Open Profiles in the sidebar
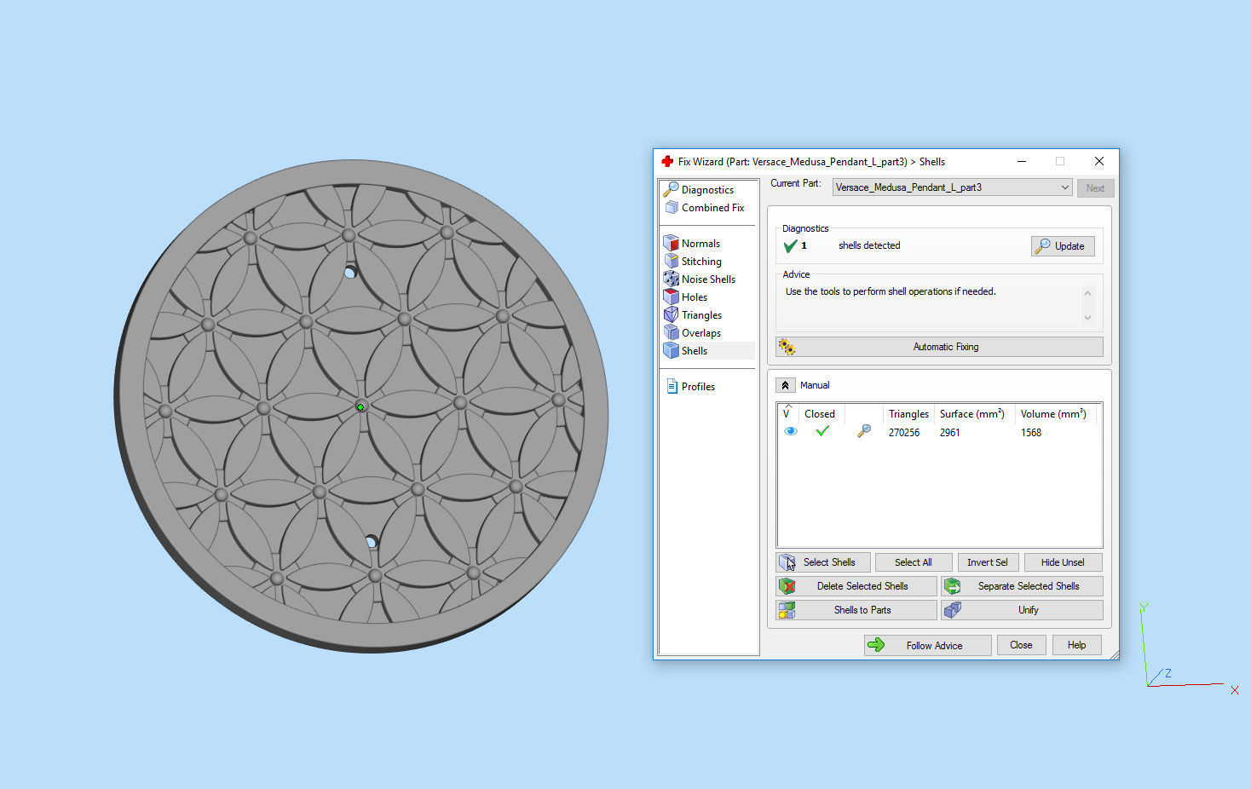This screenshot has width=1251, height=789. pyautogui.click(x=690, y=387)
